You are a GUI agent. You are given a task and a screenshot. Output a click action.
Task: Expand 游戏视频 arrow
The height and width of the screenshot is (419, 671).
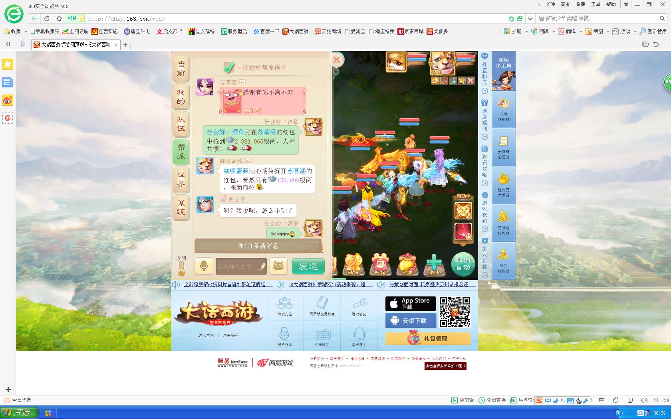pyautogui.click(x=485, y=229)
